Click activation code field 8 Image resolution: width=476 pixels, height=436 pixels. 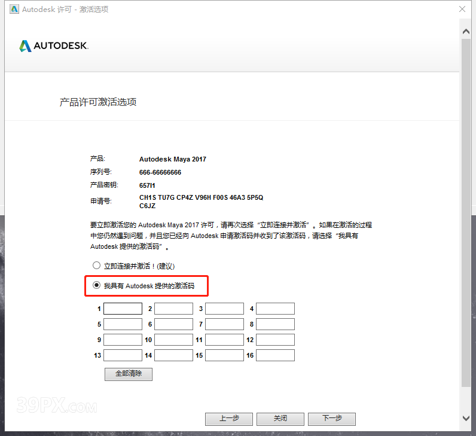275,324
